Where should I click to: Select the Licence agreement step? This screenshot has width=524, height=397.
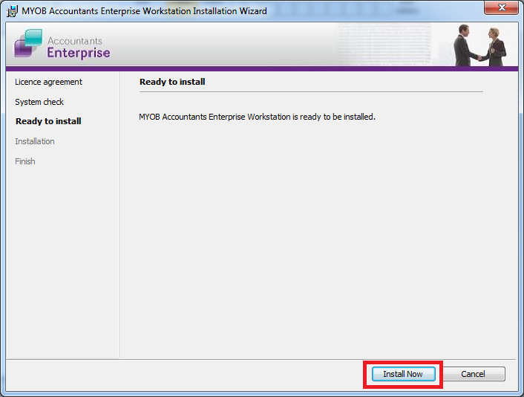48,82
